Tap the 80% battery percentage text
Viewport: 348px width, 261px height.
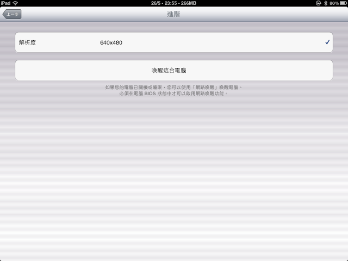334,3
